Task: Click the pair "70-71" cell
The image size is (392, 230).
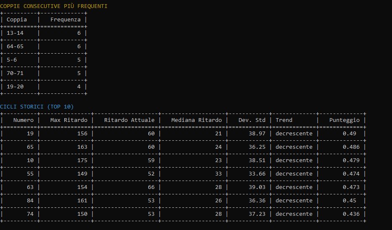Action: tap(15, 73)
